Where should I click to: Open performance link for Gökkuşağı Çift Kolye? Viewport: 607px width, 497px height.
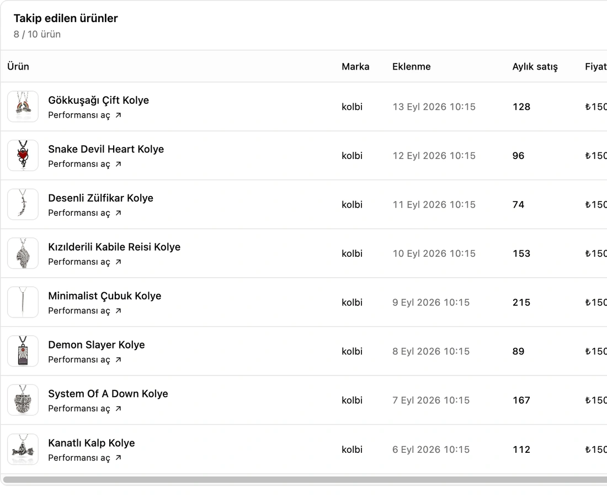84,115
